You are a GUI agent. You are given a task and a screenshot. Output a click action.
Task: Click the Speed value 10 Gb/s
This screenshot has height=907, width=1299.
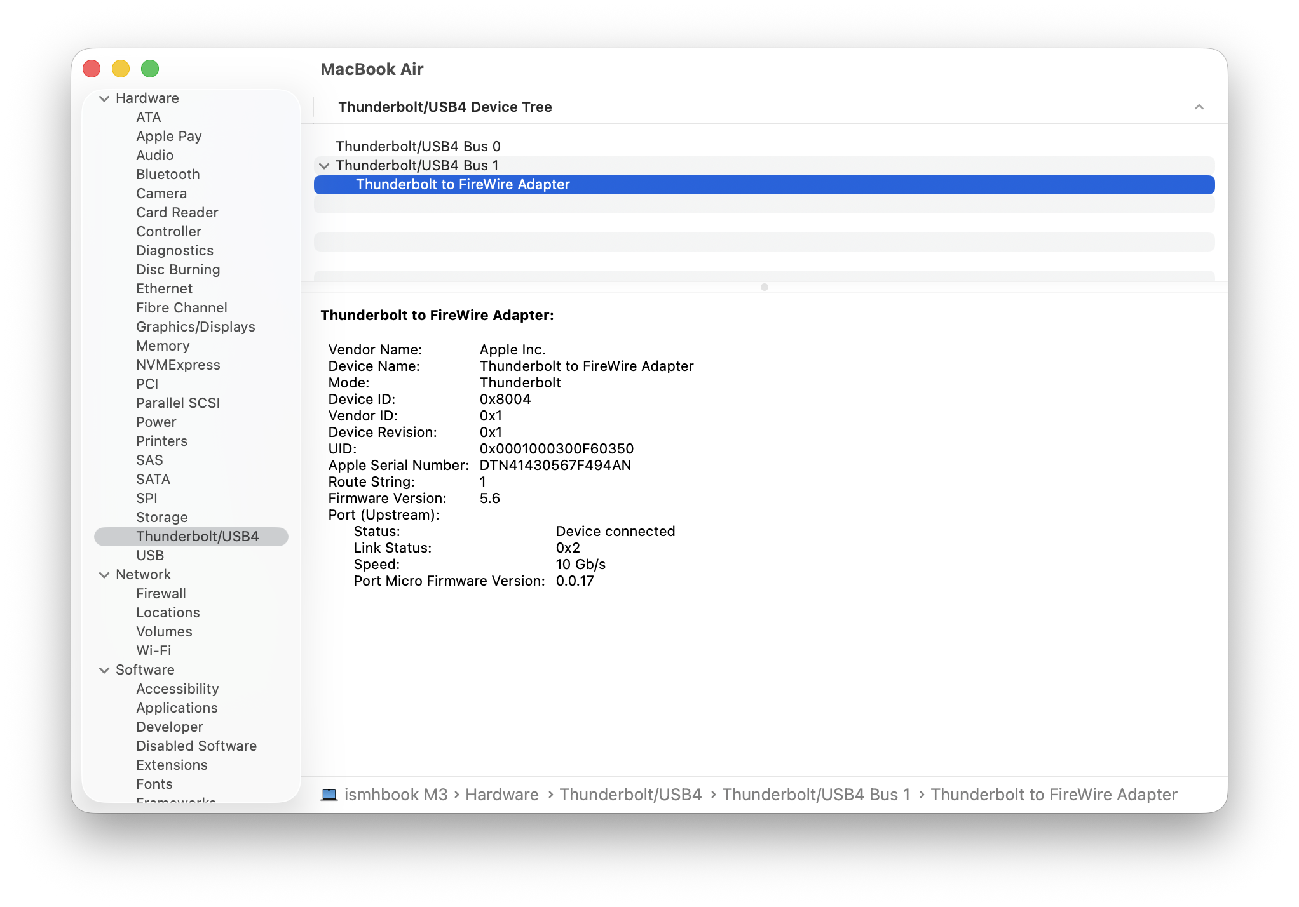[x=581, y=565]
